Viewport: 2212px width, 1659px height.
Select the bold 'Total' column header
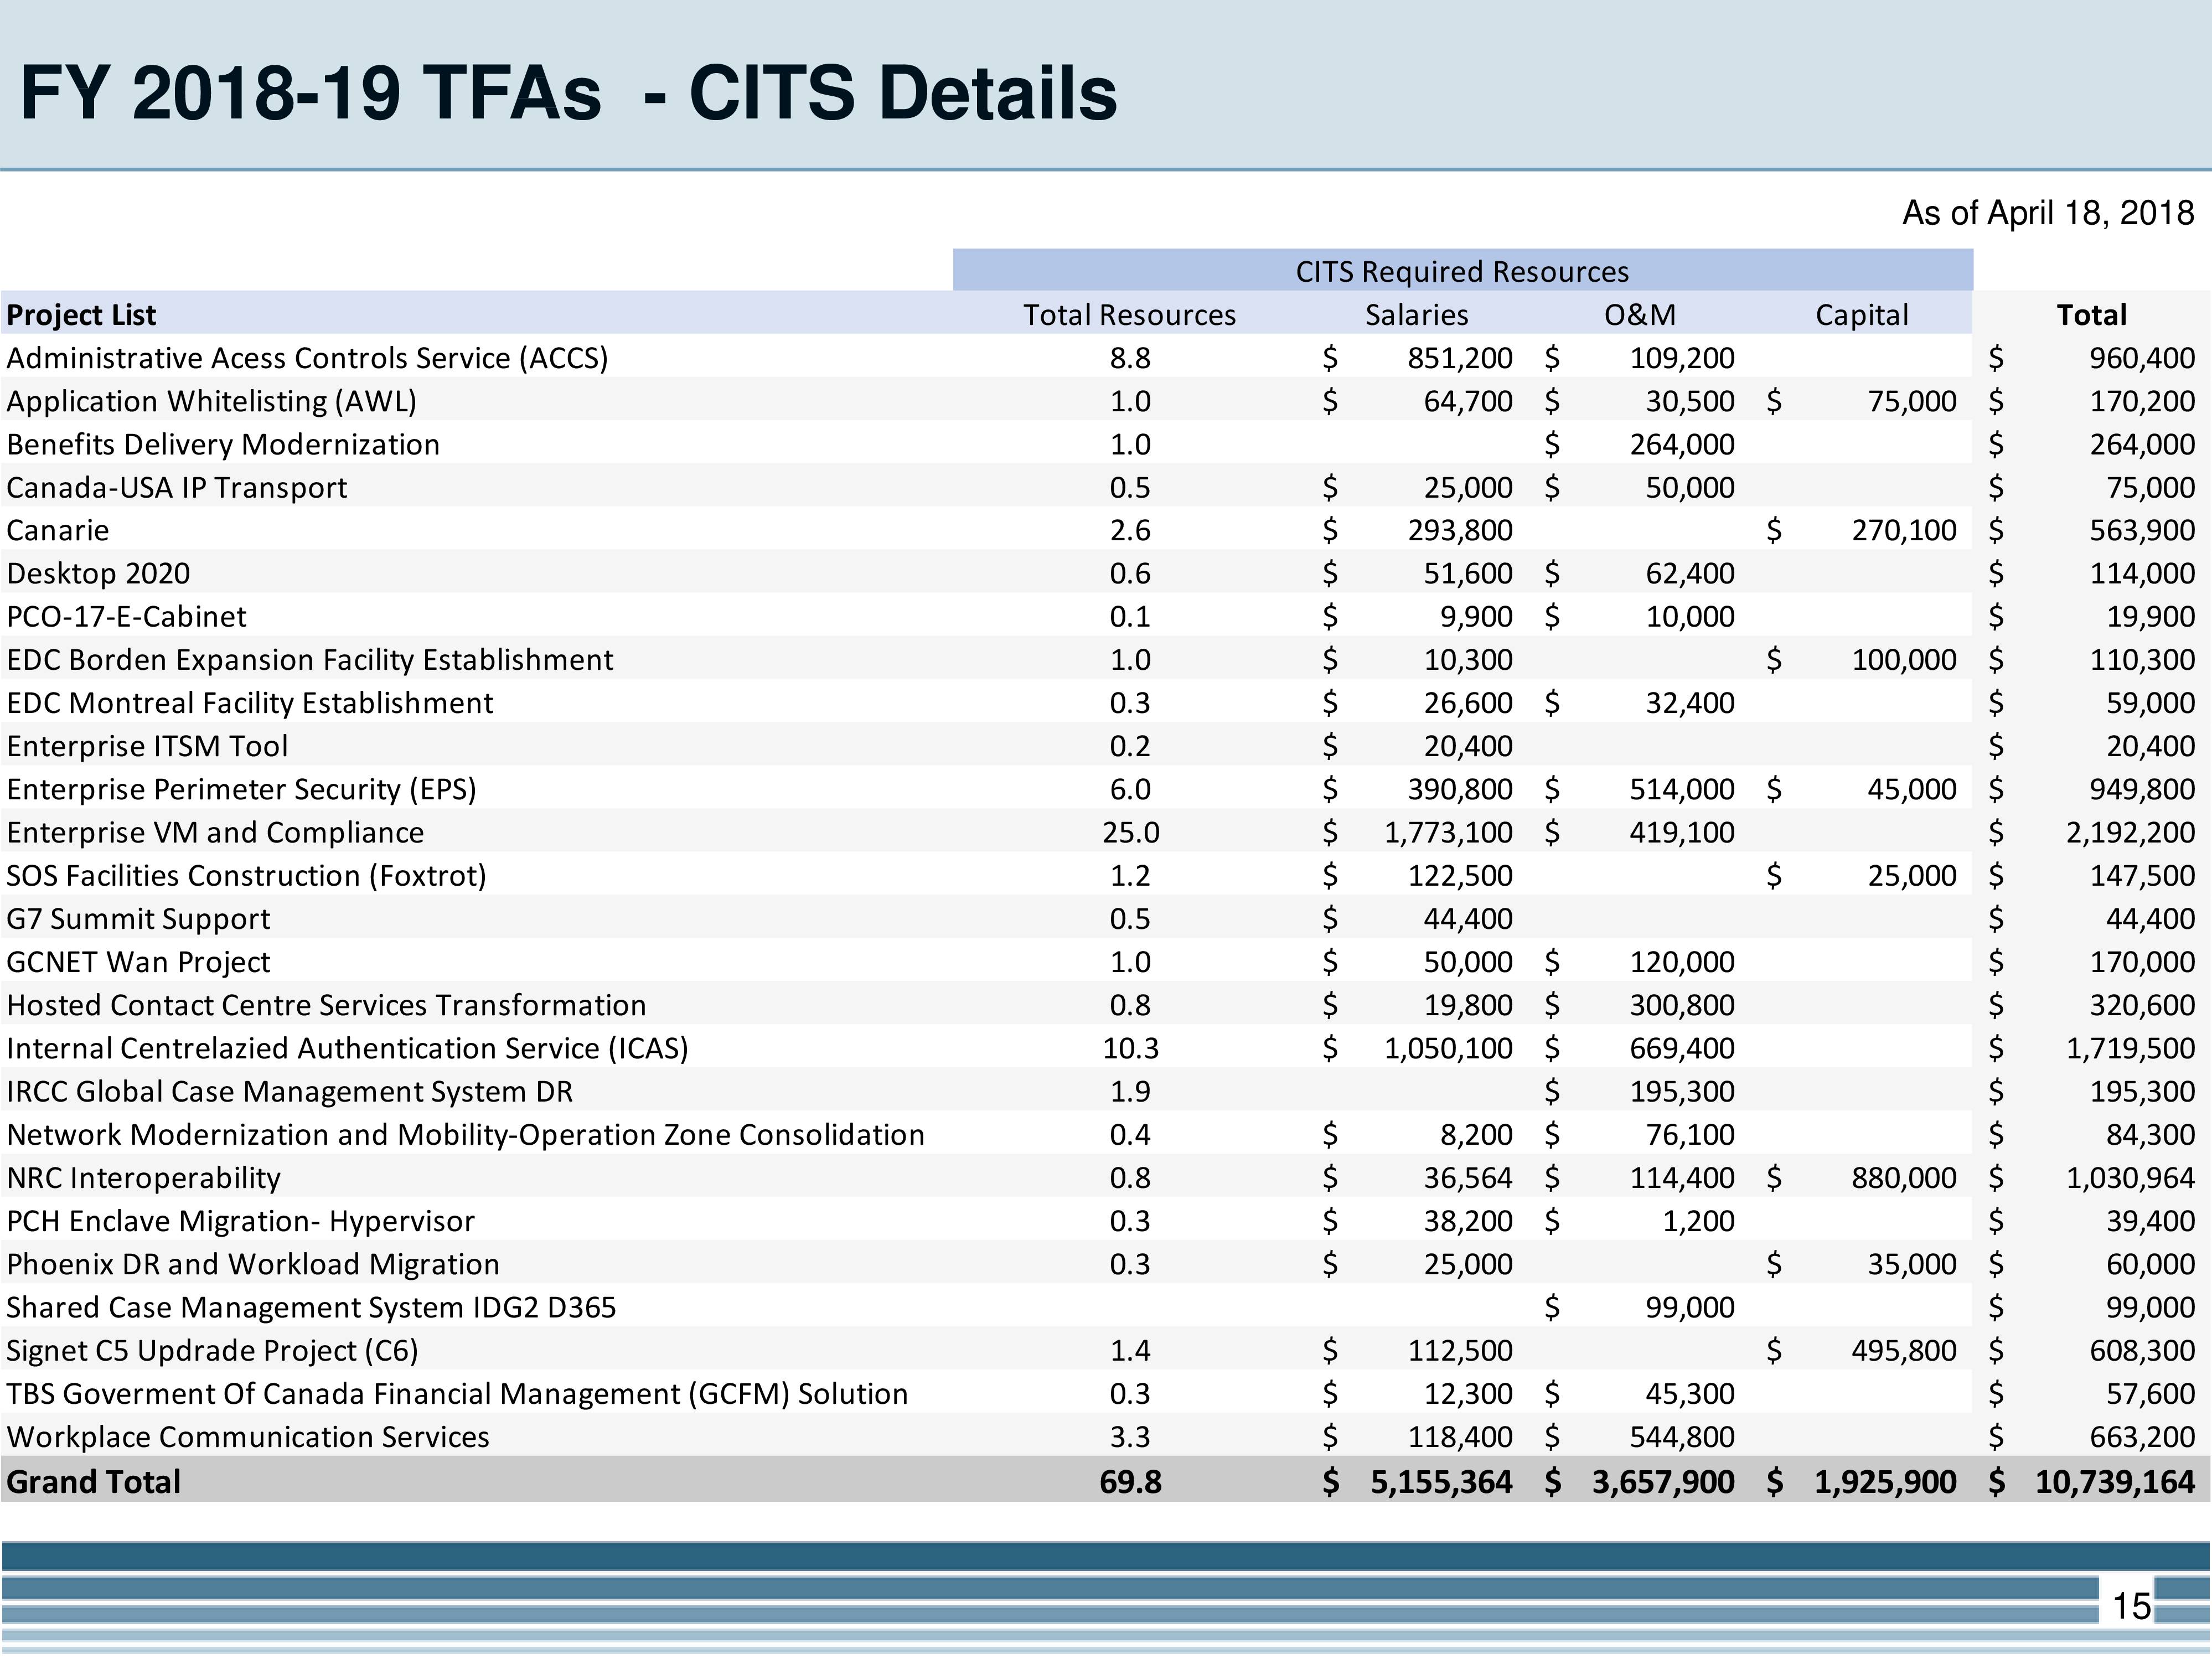click(2091, 315)
